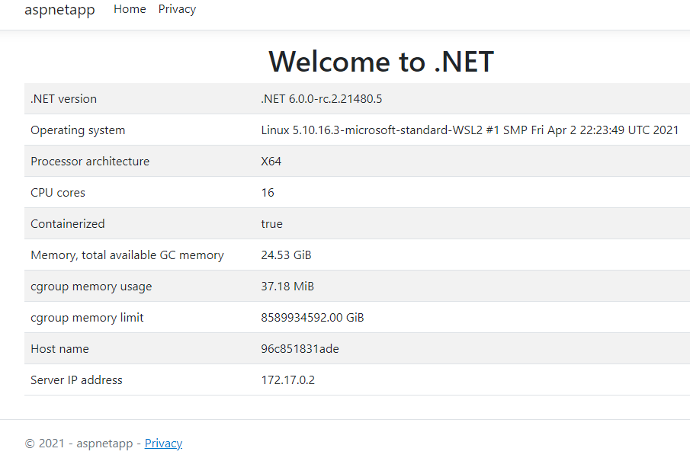Viewport: 690px width, 458px height.
Task: Select the .NET version table row
Action: (x=63, y=98)
